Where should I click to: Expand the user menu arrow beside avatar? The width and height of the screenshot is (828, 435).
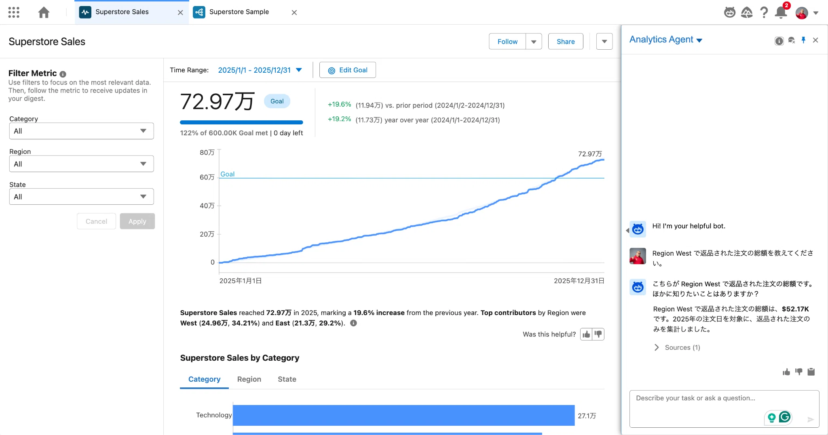coord(816,13)
